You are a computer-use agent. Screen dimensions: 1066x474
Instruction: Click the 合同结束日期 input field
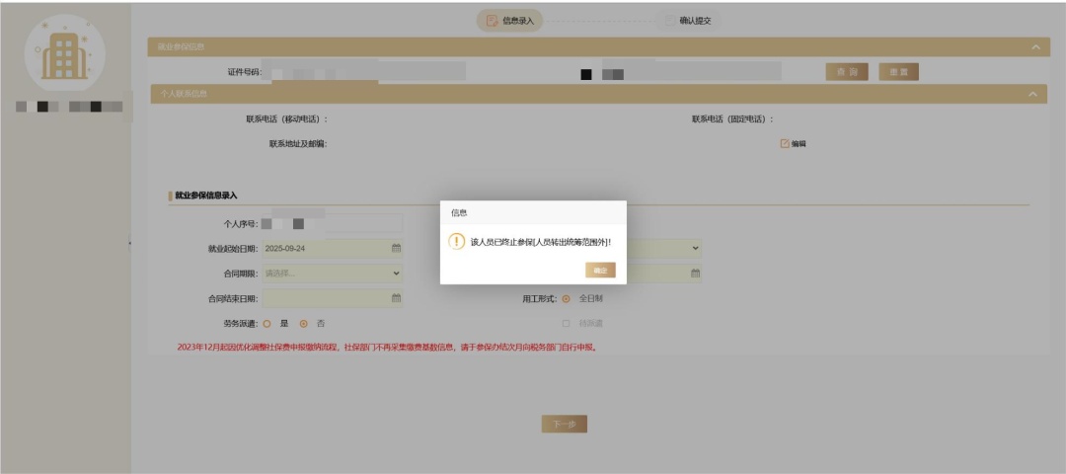tap(333, 298)
